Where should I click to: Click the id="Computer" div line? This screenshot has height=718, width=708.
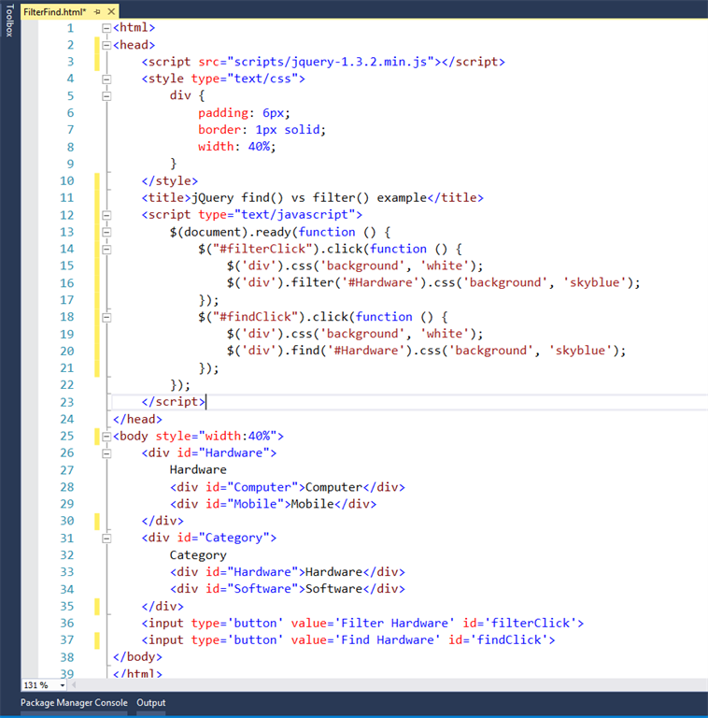[288, 487]
